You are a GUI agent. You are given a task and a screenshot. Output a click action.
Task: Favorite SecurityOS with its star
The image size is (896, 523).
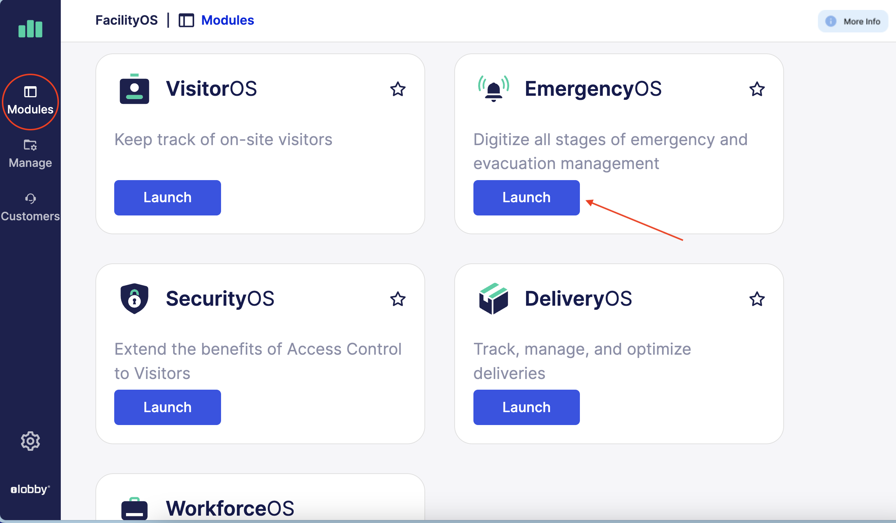click(x=398, y=299)
